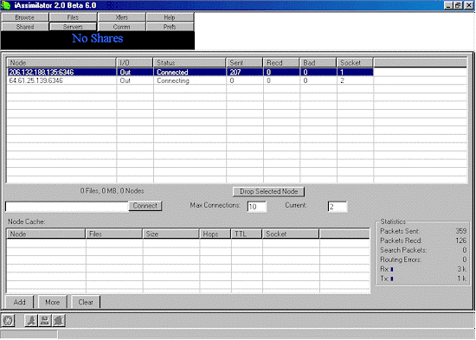
Task: Click the Add button under Node Cache
Action: 19,302
